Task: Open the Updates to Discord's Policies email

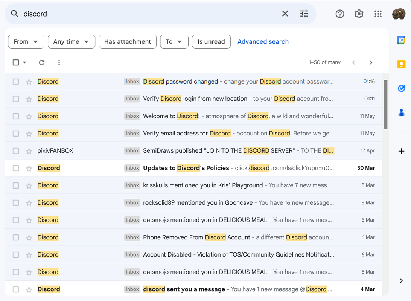Action: click(x=186, y=168)
